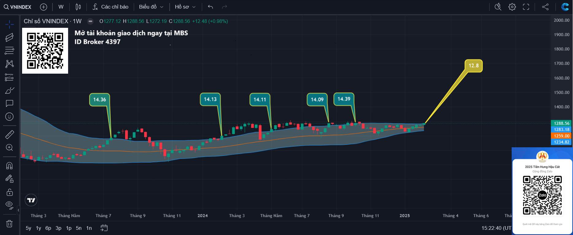This screenshot has height=235, width=573.
Task: Select the 1n time range
Action: (x=89, y=228)
